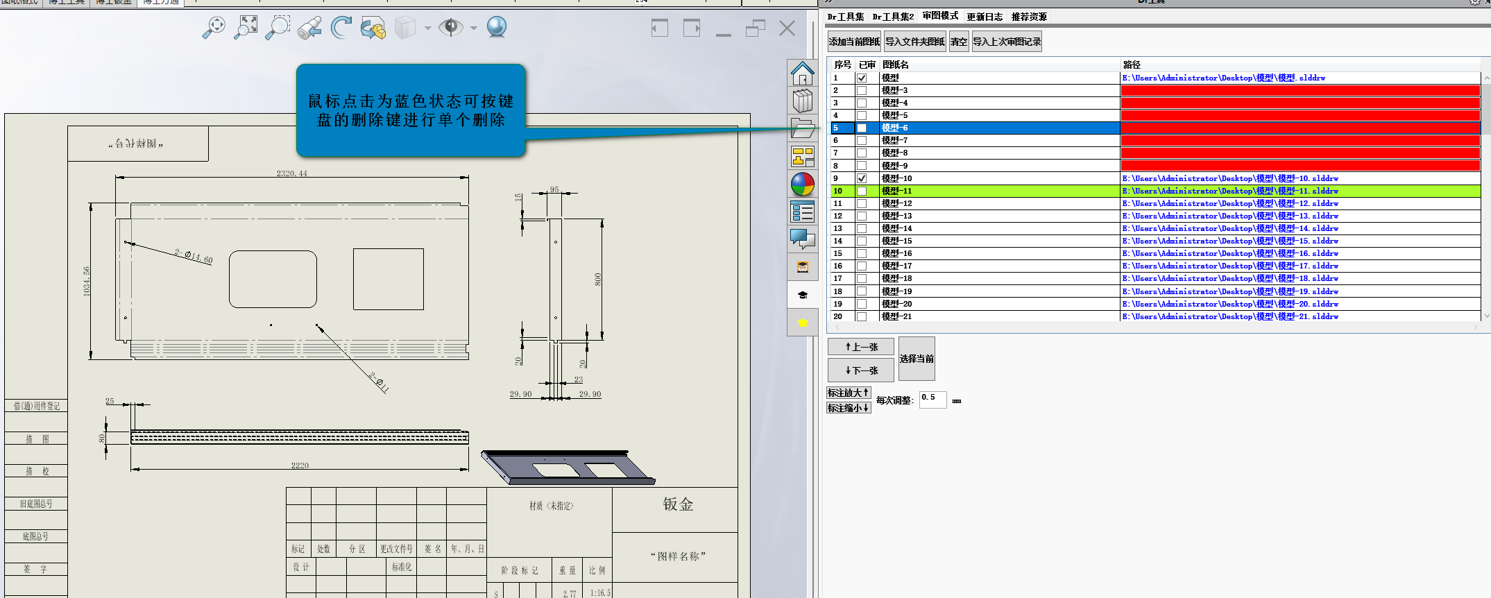The image size is (1491, 598).
Task: Open the Dr工具集2 tab
Action: pos(893,17)
